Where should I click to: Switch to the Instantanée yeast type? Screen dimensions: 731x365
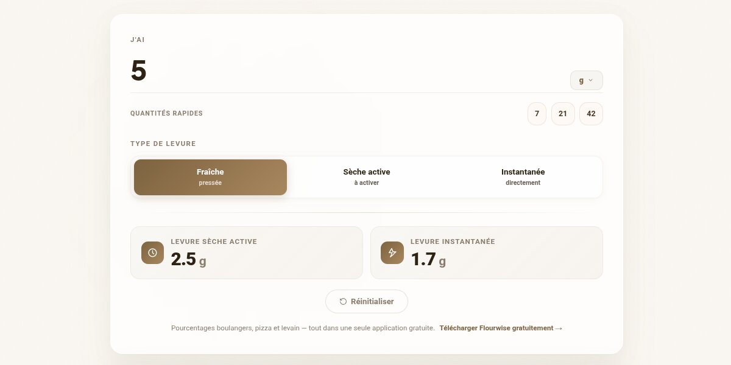[523, 176]
